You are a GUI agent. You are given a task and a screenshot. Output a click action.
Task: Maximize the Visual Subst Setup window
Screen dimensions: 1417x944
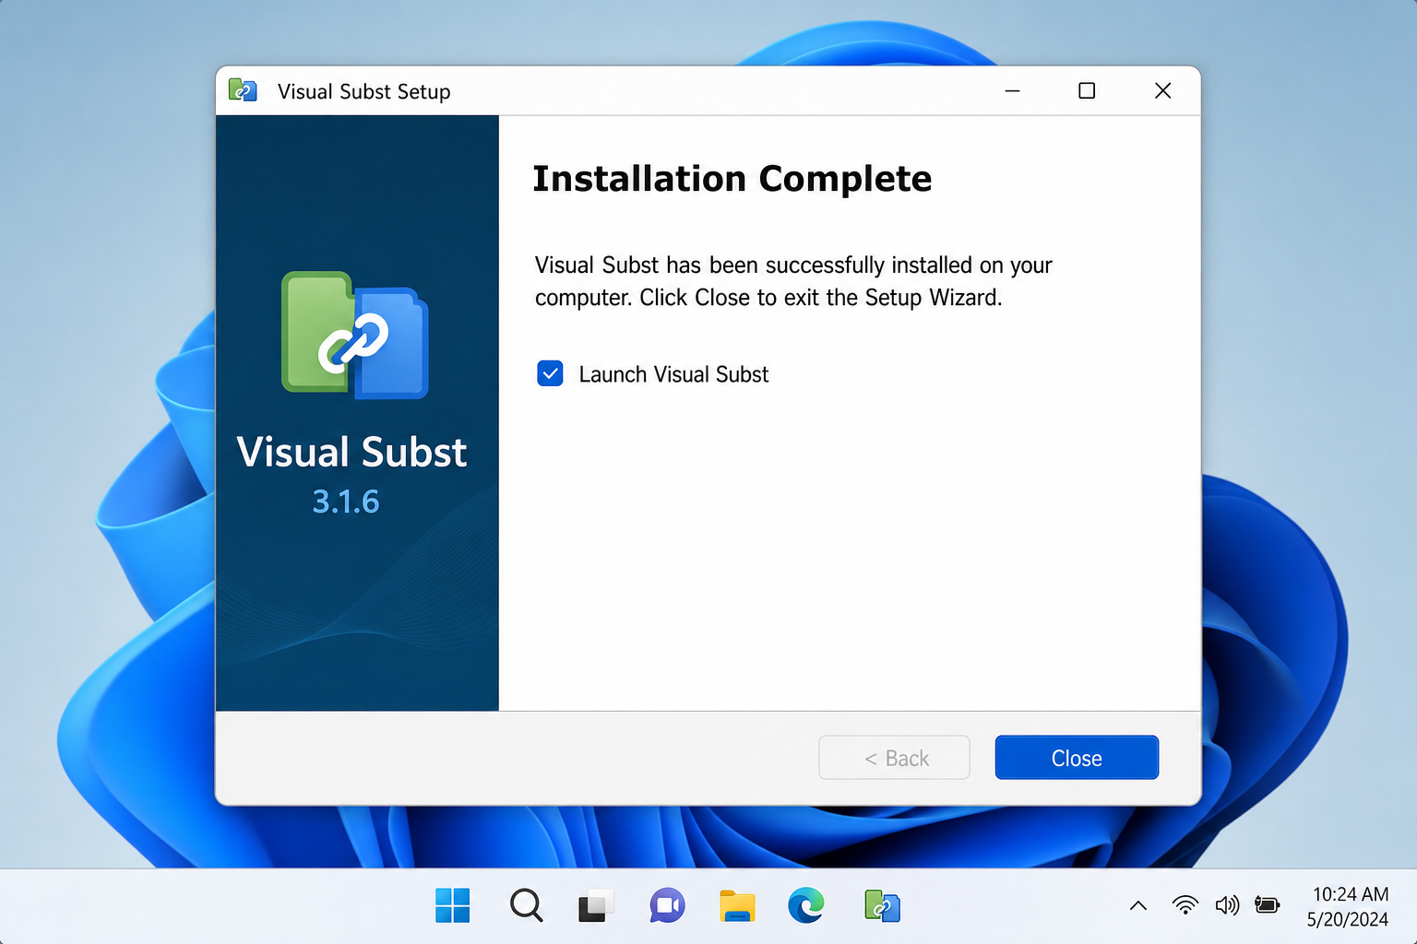[x=1087, y=90]
